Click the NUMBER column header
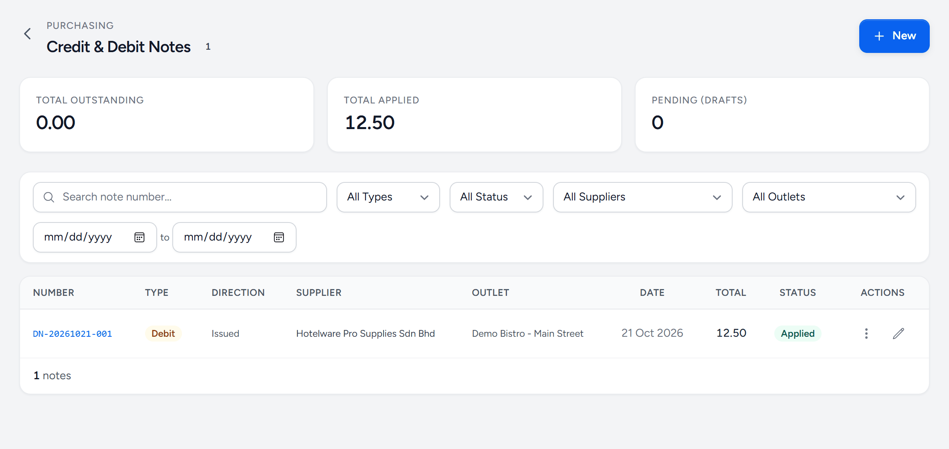949x449 pixels. [54, 293]
